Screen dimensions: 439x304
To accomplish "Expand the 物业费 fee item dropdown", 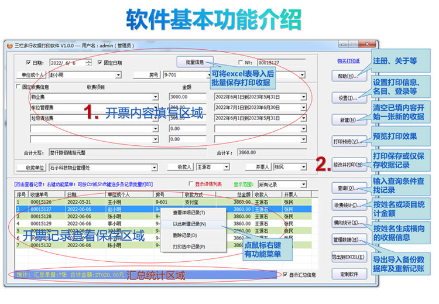I will pyautogui.click(x=156, y=97).
